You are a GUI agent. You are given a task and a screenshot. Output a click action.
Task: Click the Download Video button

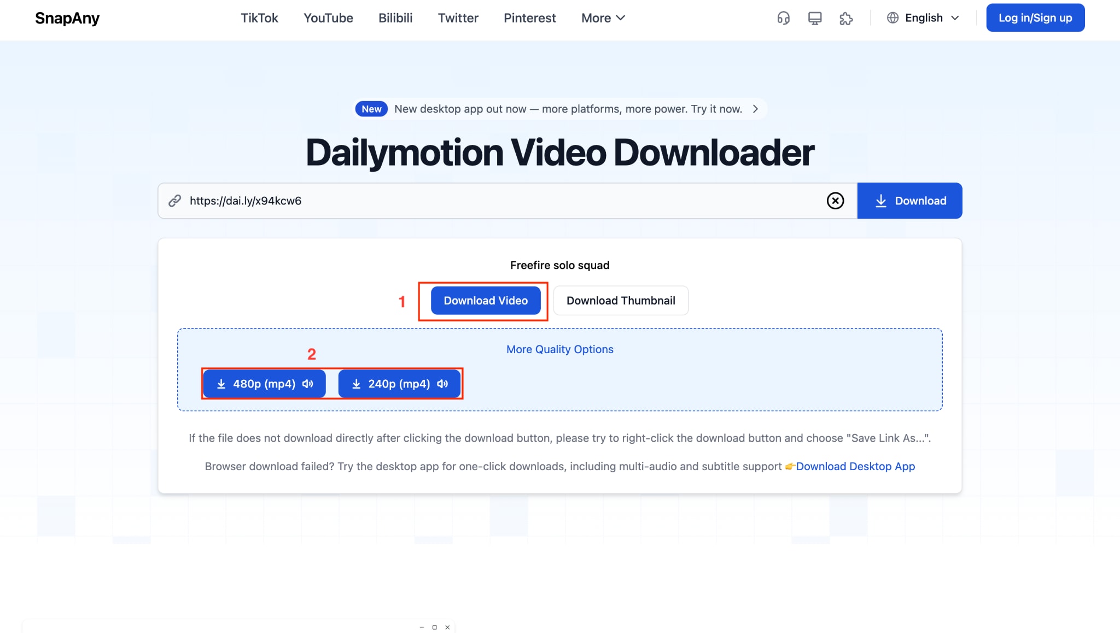(485, 300)
